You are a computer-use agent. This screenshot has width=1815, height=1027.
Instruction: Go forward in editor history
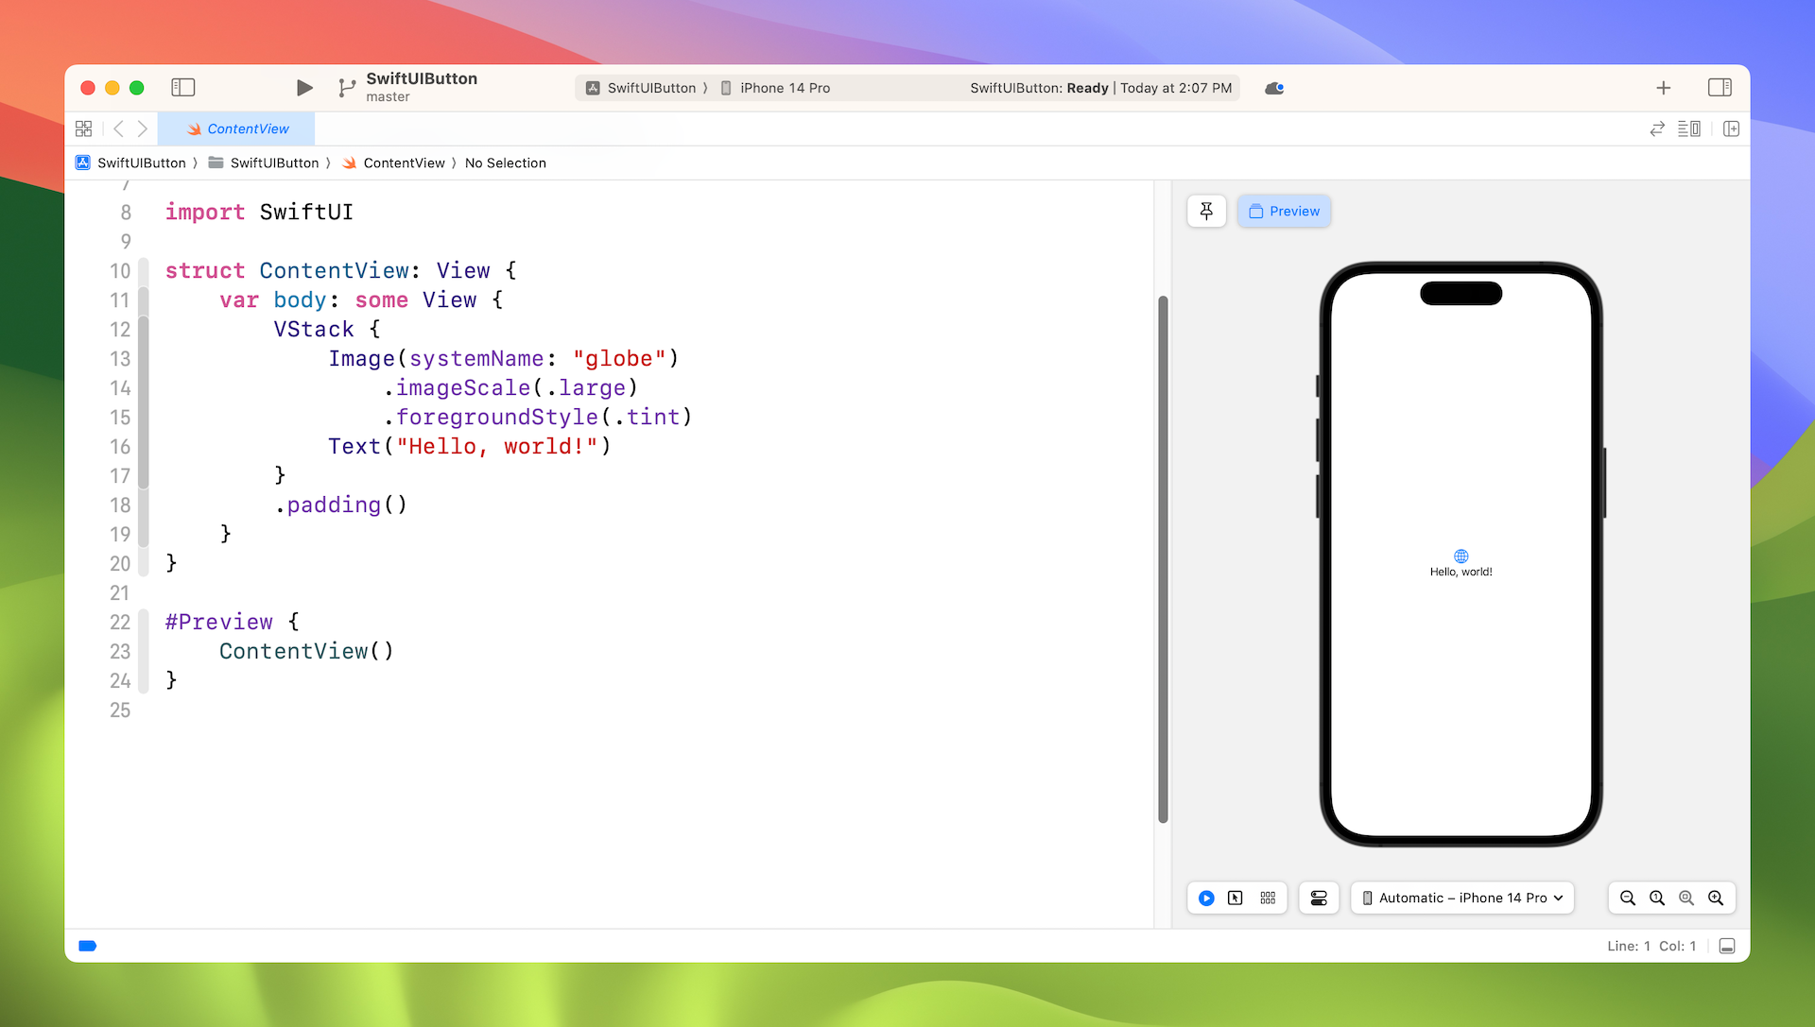(143, 128)
